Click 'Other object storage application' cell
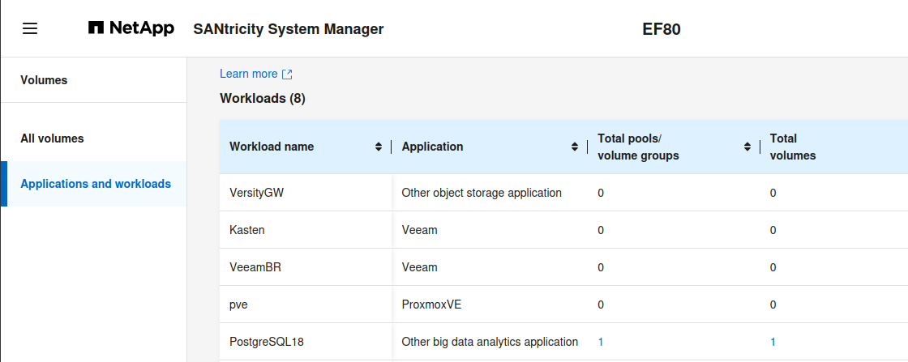 (x=482, y=193)
